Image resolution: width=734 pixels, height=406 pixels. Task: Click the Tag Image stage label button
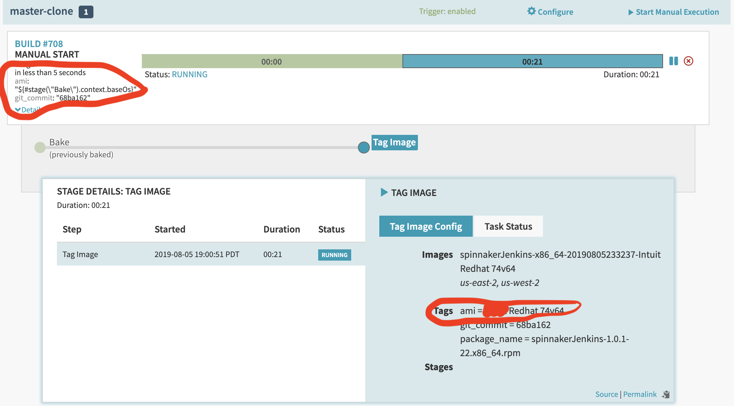pyautogui.click(x=394, y=142)
